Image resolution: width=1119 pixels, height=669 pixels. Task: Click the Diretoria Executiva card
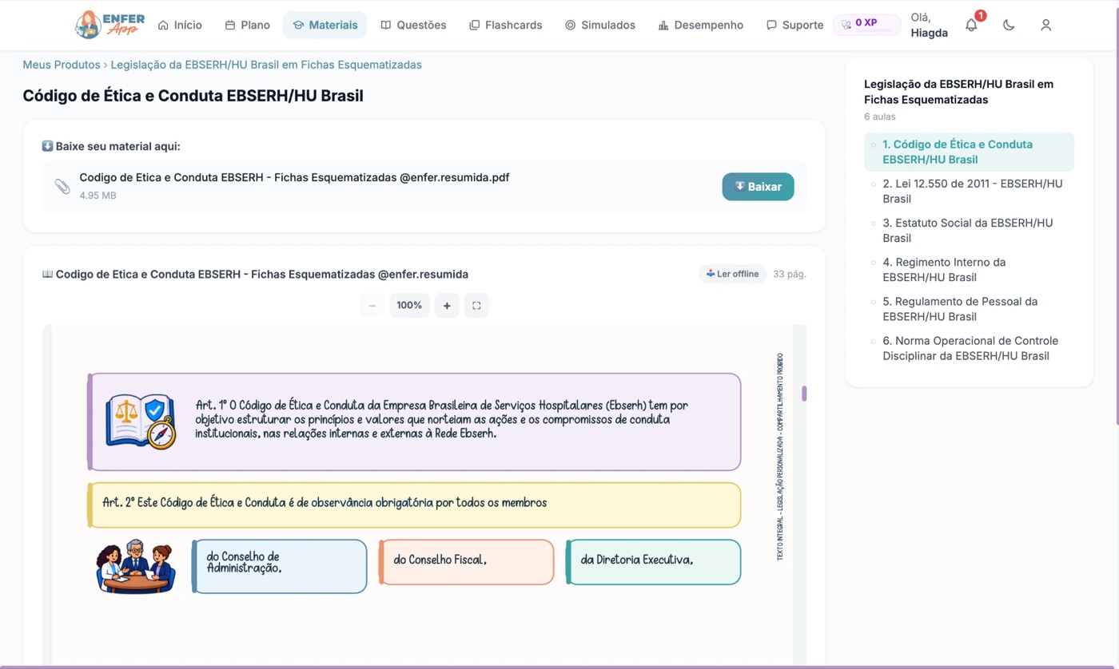(x=653, y=561)
